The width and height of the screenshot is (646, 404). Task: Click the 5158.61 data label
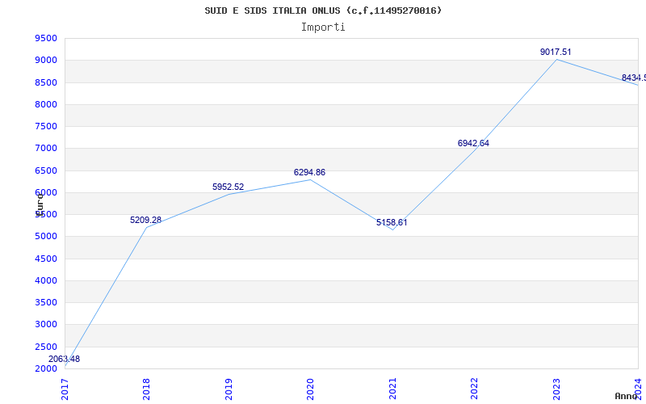point(392,223)
